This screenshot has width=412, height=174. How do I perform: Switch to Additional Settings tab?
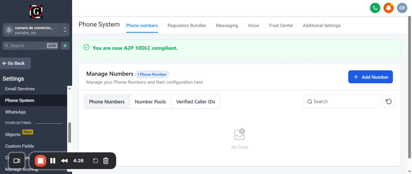tap(322, 26)
